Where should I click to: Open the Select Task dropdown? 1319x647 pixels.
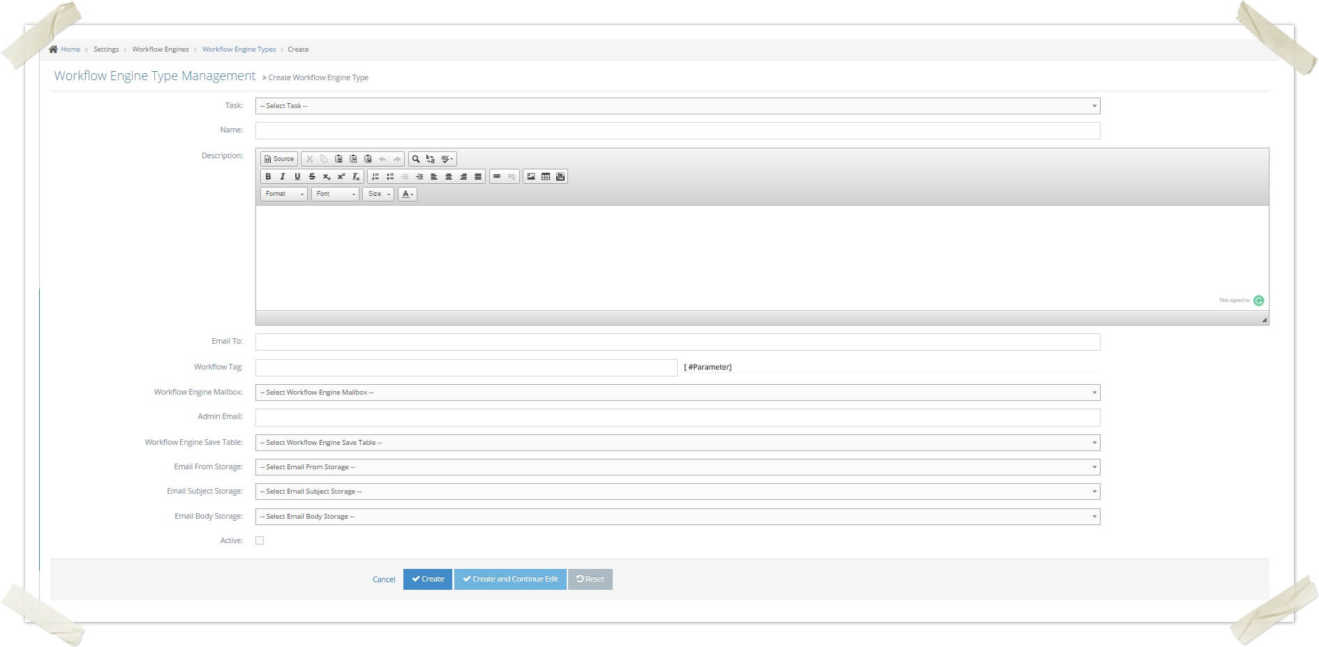pyautogui.click(x=676, y=106)
